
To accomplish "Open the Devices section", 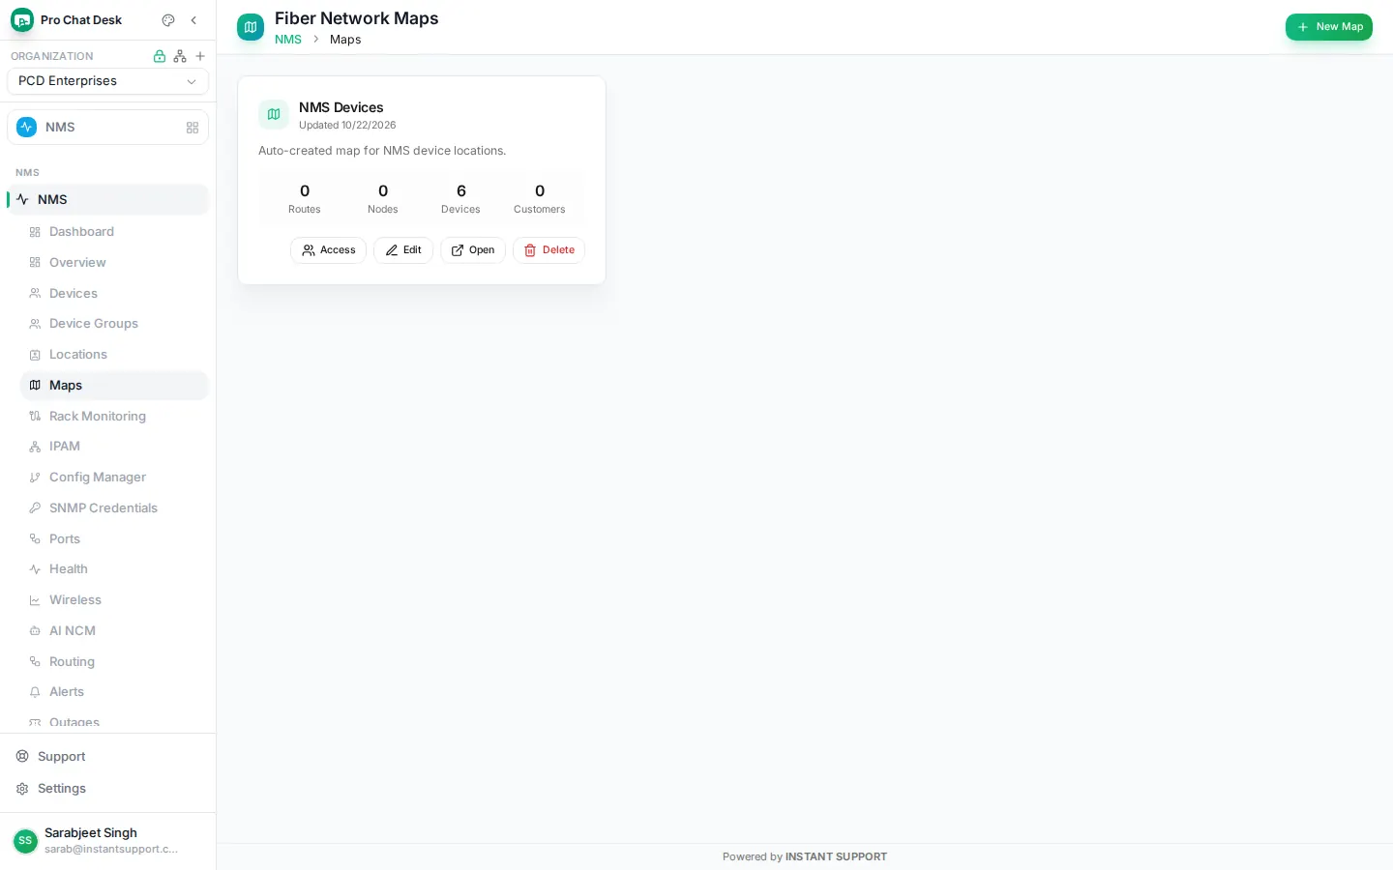I will tap(114, 294).
